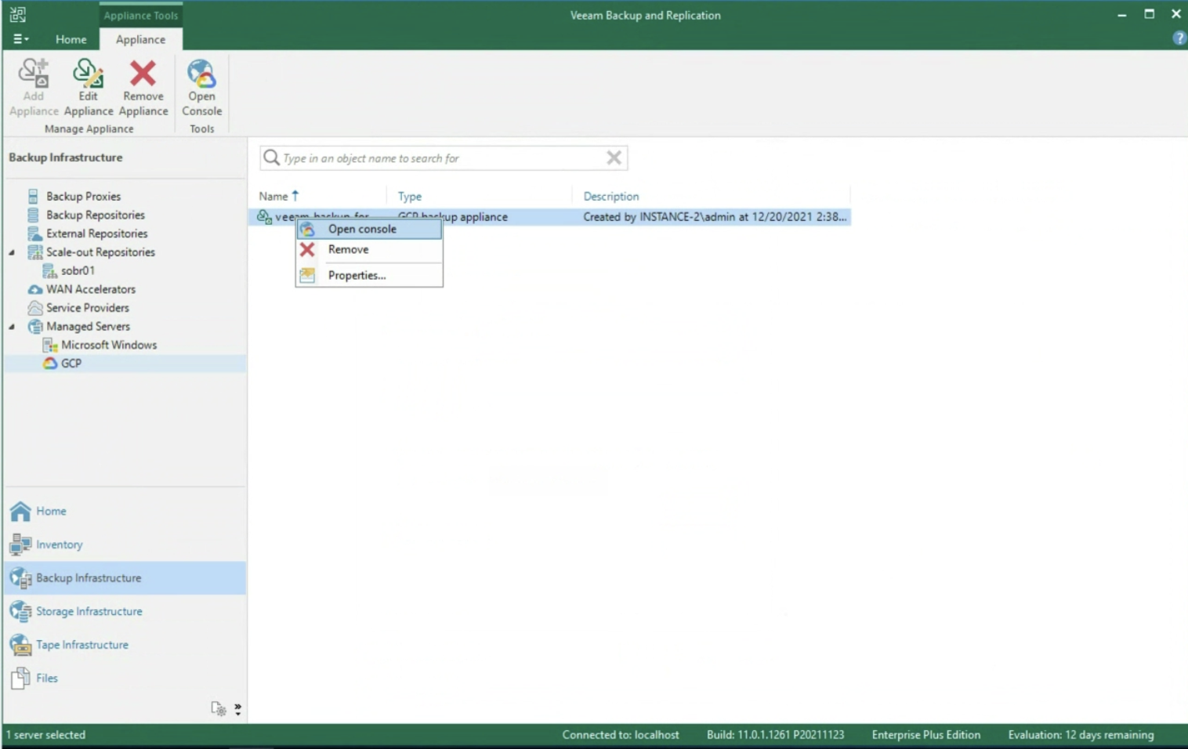Clear the search box with X
This screenshot has width=1188, height=749.
[614, 157]
